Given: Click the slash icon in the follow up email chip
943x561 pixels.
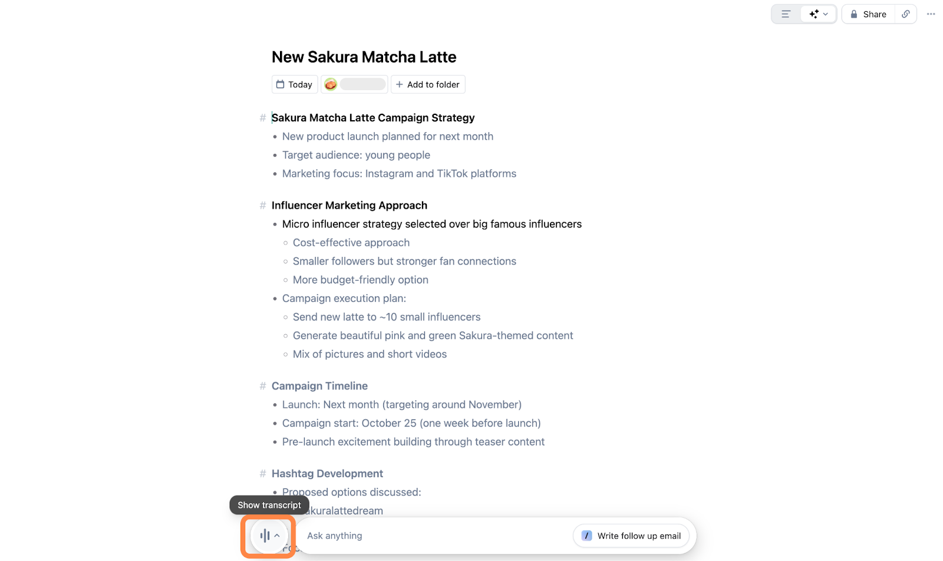Looking at the screenshot, I should coord(586,536).
